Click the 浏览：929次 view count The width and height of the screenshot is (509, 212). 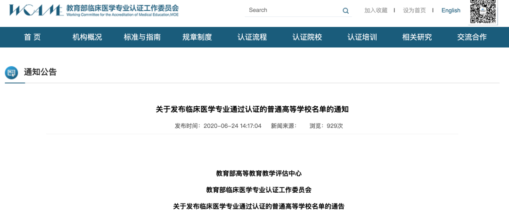326,126
